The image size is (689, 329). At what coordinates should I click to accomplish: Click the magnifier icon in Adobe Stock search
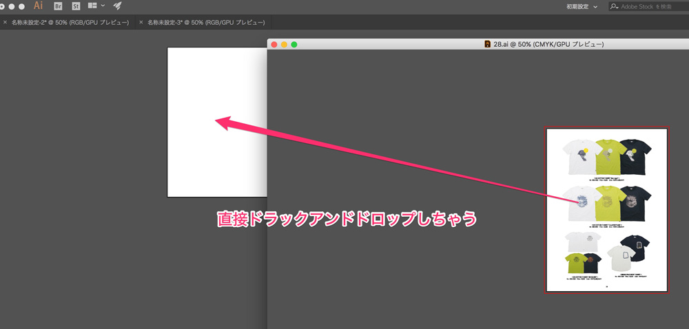coord(615,6)
